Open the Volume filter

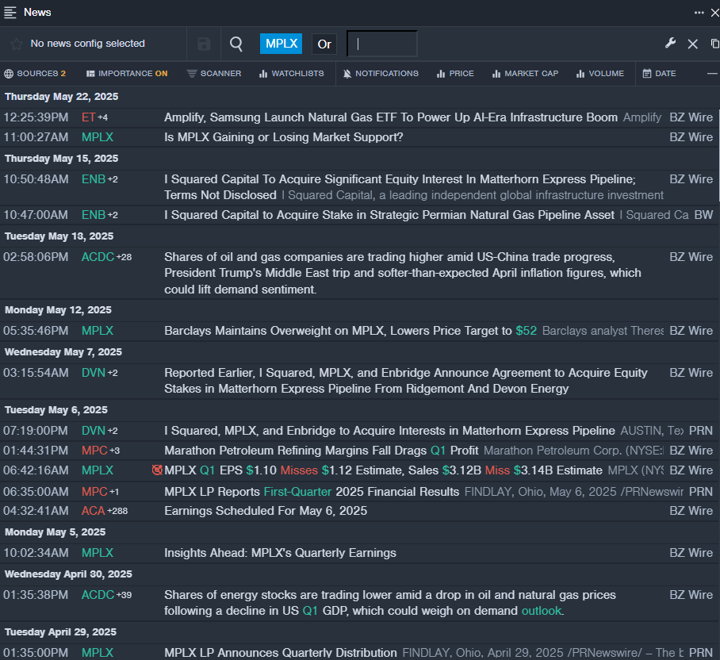(600, 74)
